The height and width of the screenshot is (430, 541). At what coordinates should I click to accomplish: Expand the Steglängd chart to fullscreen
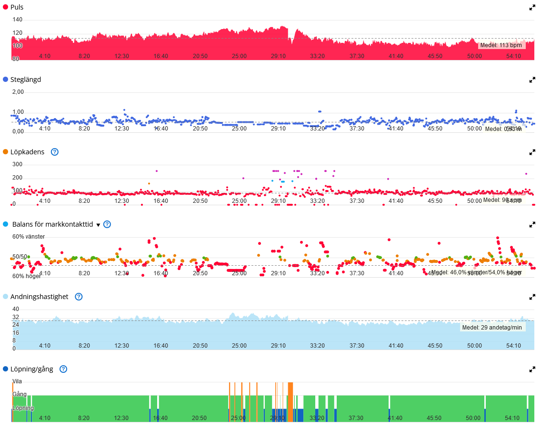(x=532, y=80)
